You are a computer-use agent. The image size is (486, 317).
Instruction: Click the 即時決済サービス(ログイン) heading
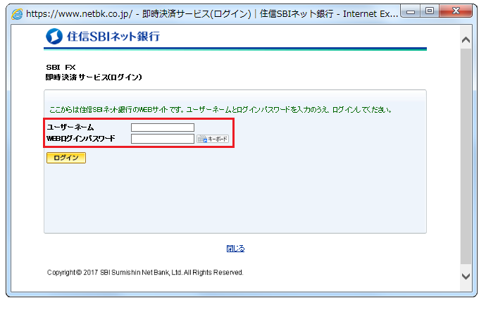(94, 77)
